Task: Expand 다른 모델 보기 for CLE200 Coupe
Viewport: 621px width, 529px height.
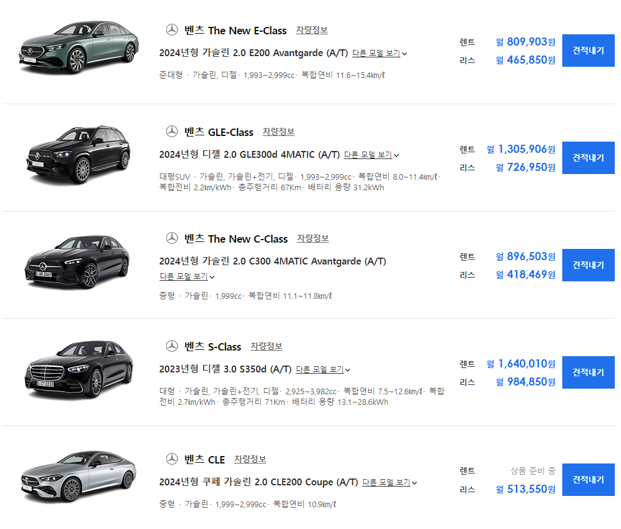Action: 385,482
